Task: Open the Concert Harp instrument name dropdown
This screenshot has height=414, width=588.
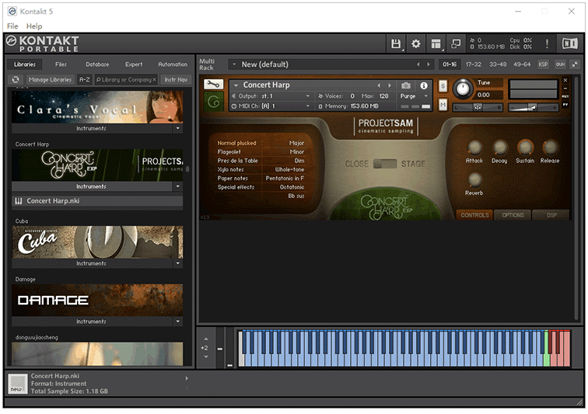Action: tap(236, 85)
